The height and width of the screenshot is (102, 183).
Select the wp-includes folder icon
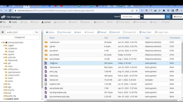click(46, 59)
